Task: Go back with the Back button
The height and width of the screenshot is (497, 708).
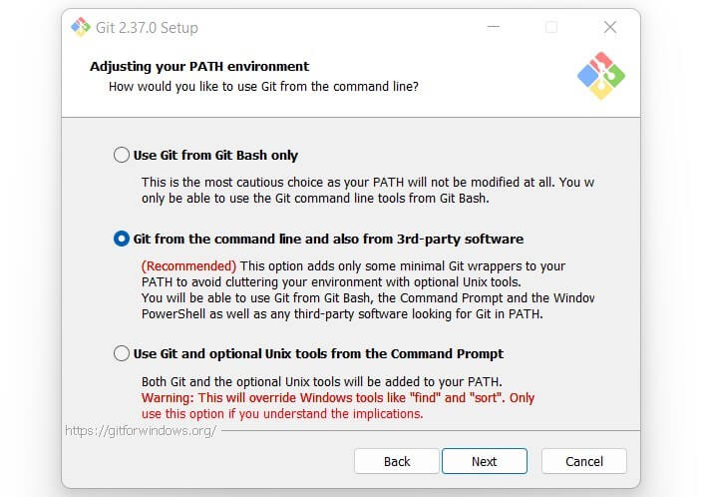Action: pos(397,461)
